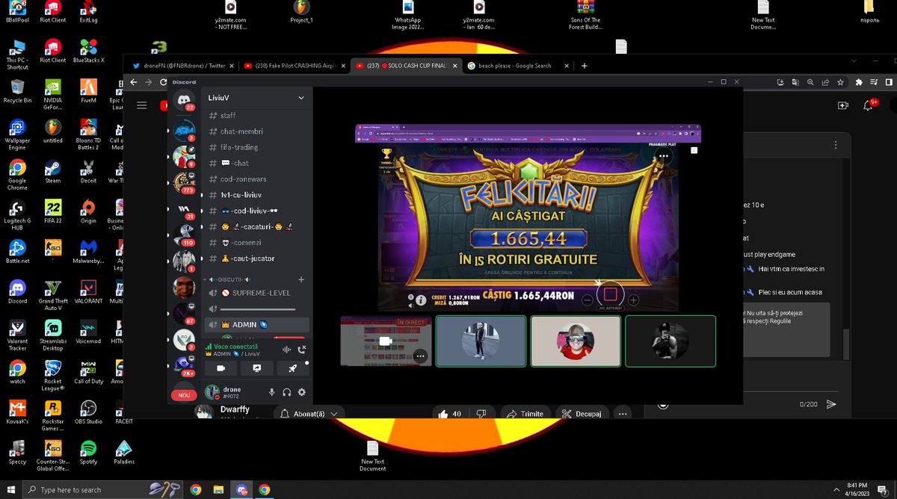Select the ADMIN voice channel

255,325
